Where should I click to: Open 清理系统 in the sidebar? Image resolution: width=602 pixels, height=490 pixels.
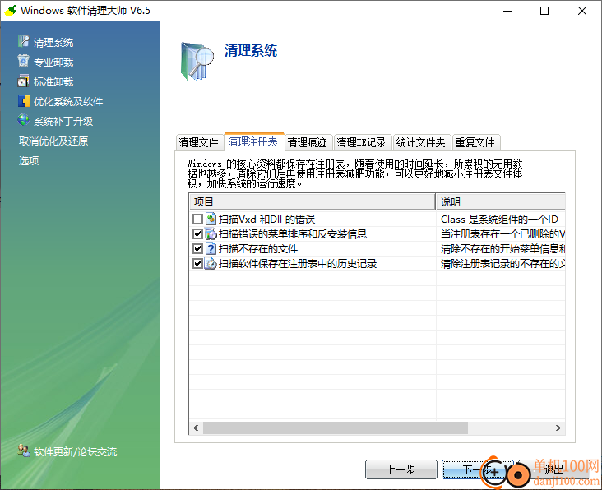pyautogui.click(x=53, y=42)
